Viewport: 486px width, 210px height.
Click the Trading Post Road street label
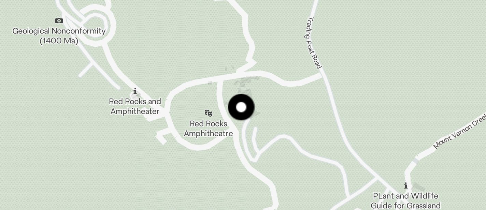point(315,43)
